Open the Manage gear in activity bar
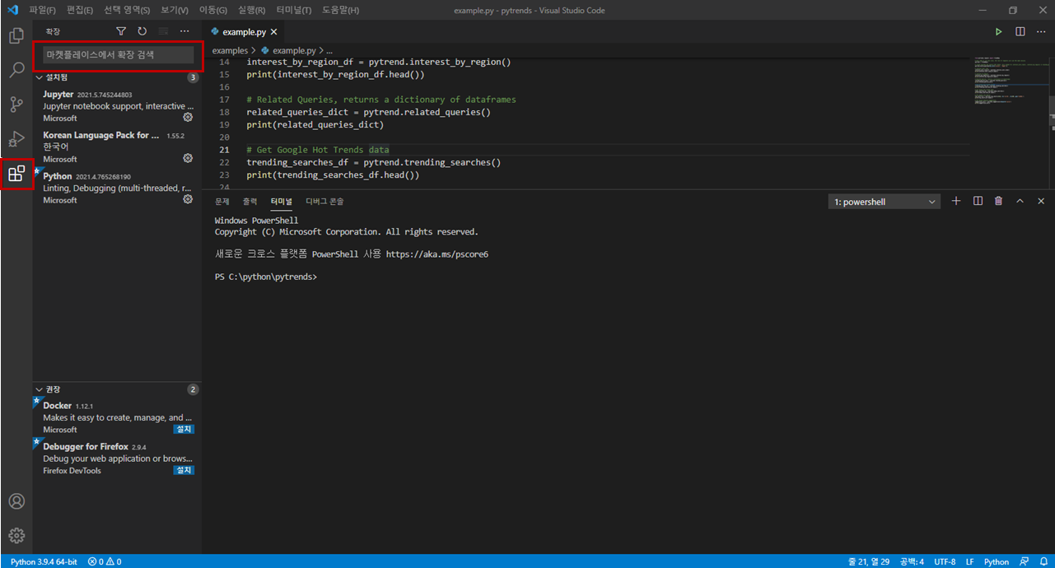The height and width of the screenshot is (568, 1055). coord(16,536)
